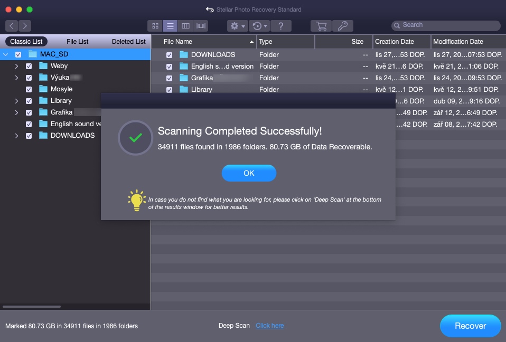Click the lightbulb tip icon
This screenshot has height=342, width=506.
pyautogui.click(x=137, y=201)
